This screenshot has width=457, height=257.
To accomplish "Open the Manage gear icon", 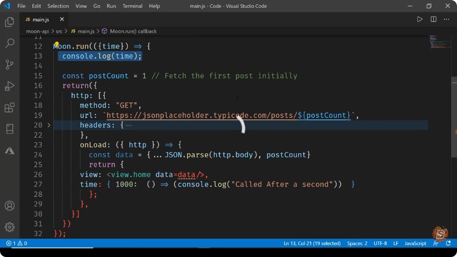I will 9,227.
